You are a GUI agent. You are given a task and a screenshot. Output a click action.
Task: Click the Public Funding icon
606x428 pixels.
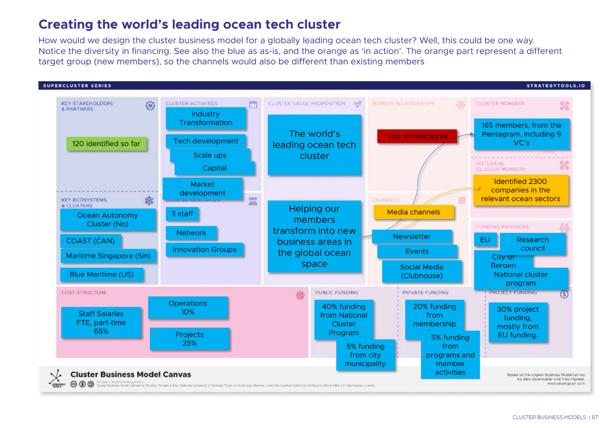300,295
